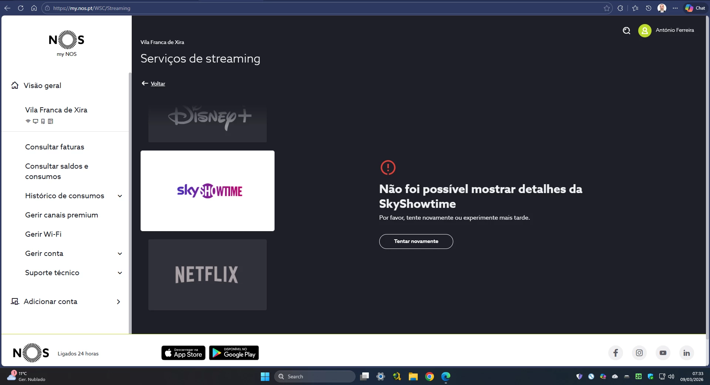Open the browser profile picture

coord(662,8)
